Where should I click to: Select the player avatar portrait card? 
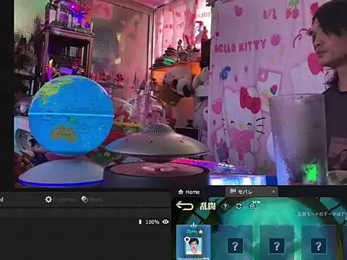194,243
